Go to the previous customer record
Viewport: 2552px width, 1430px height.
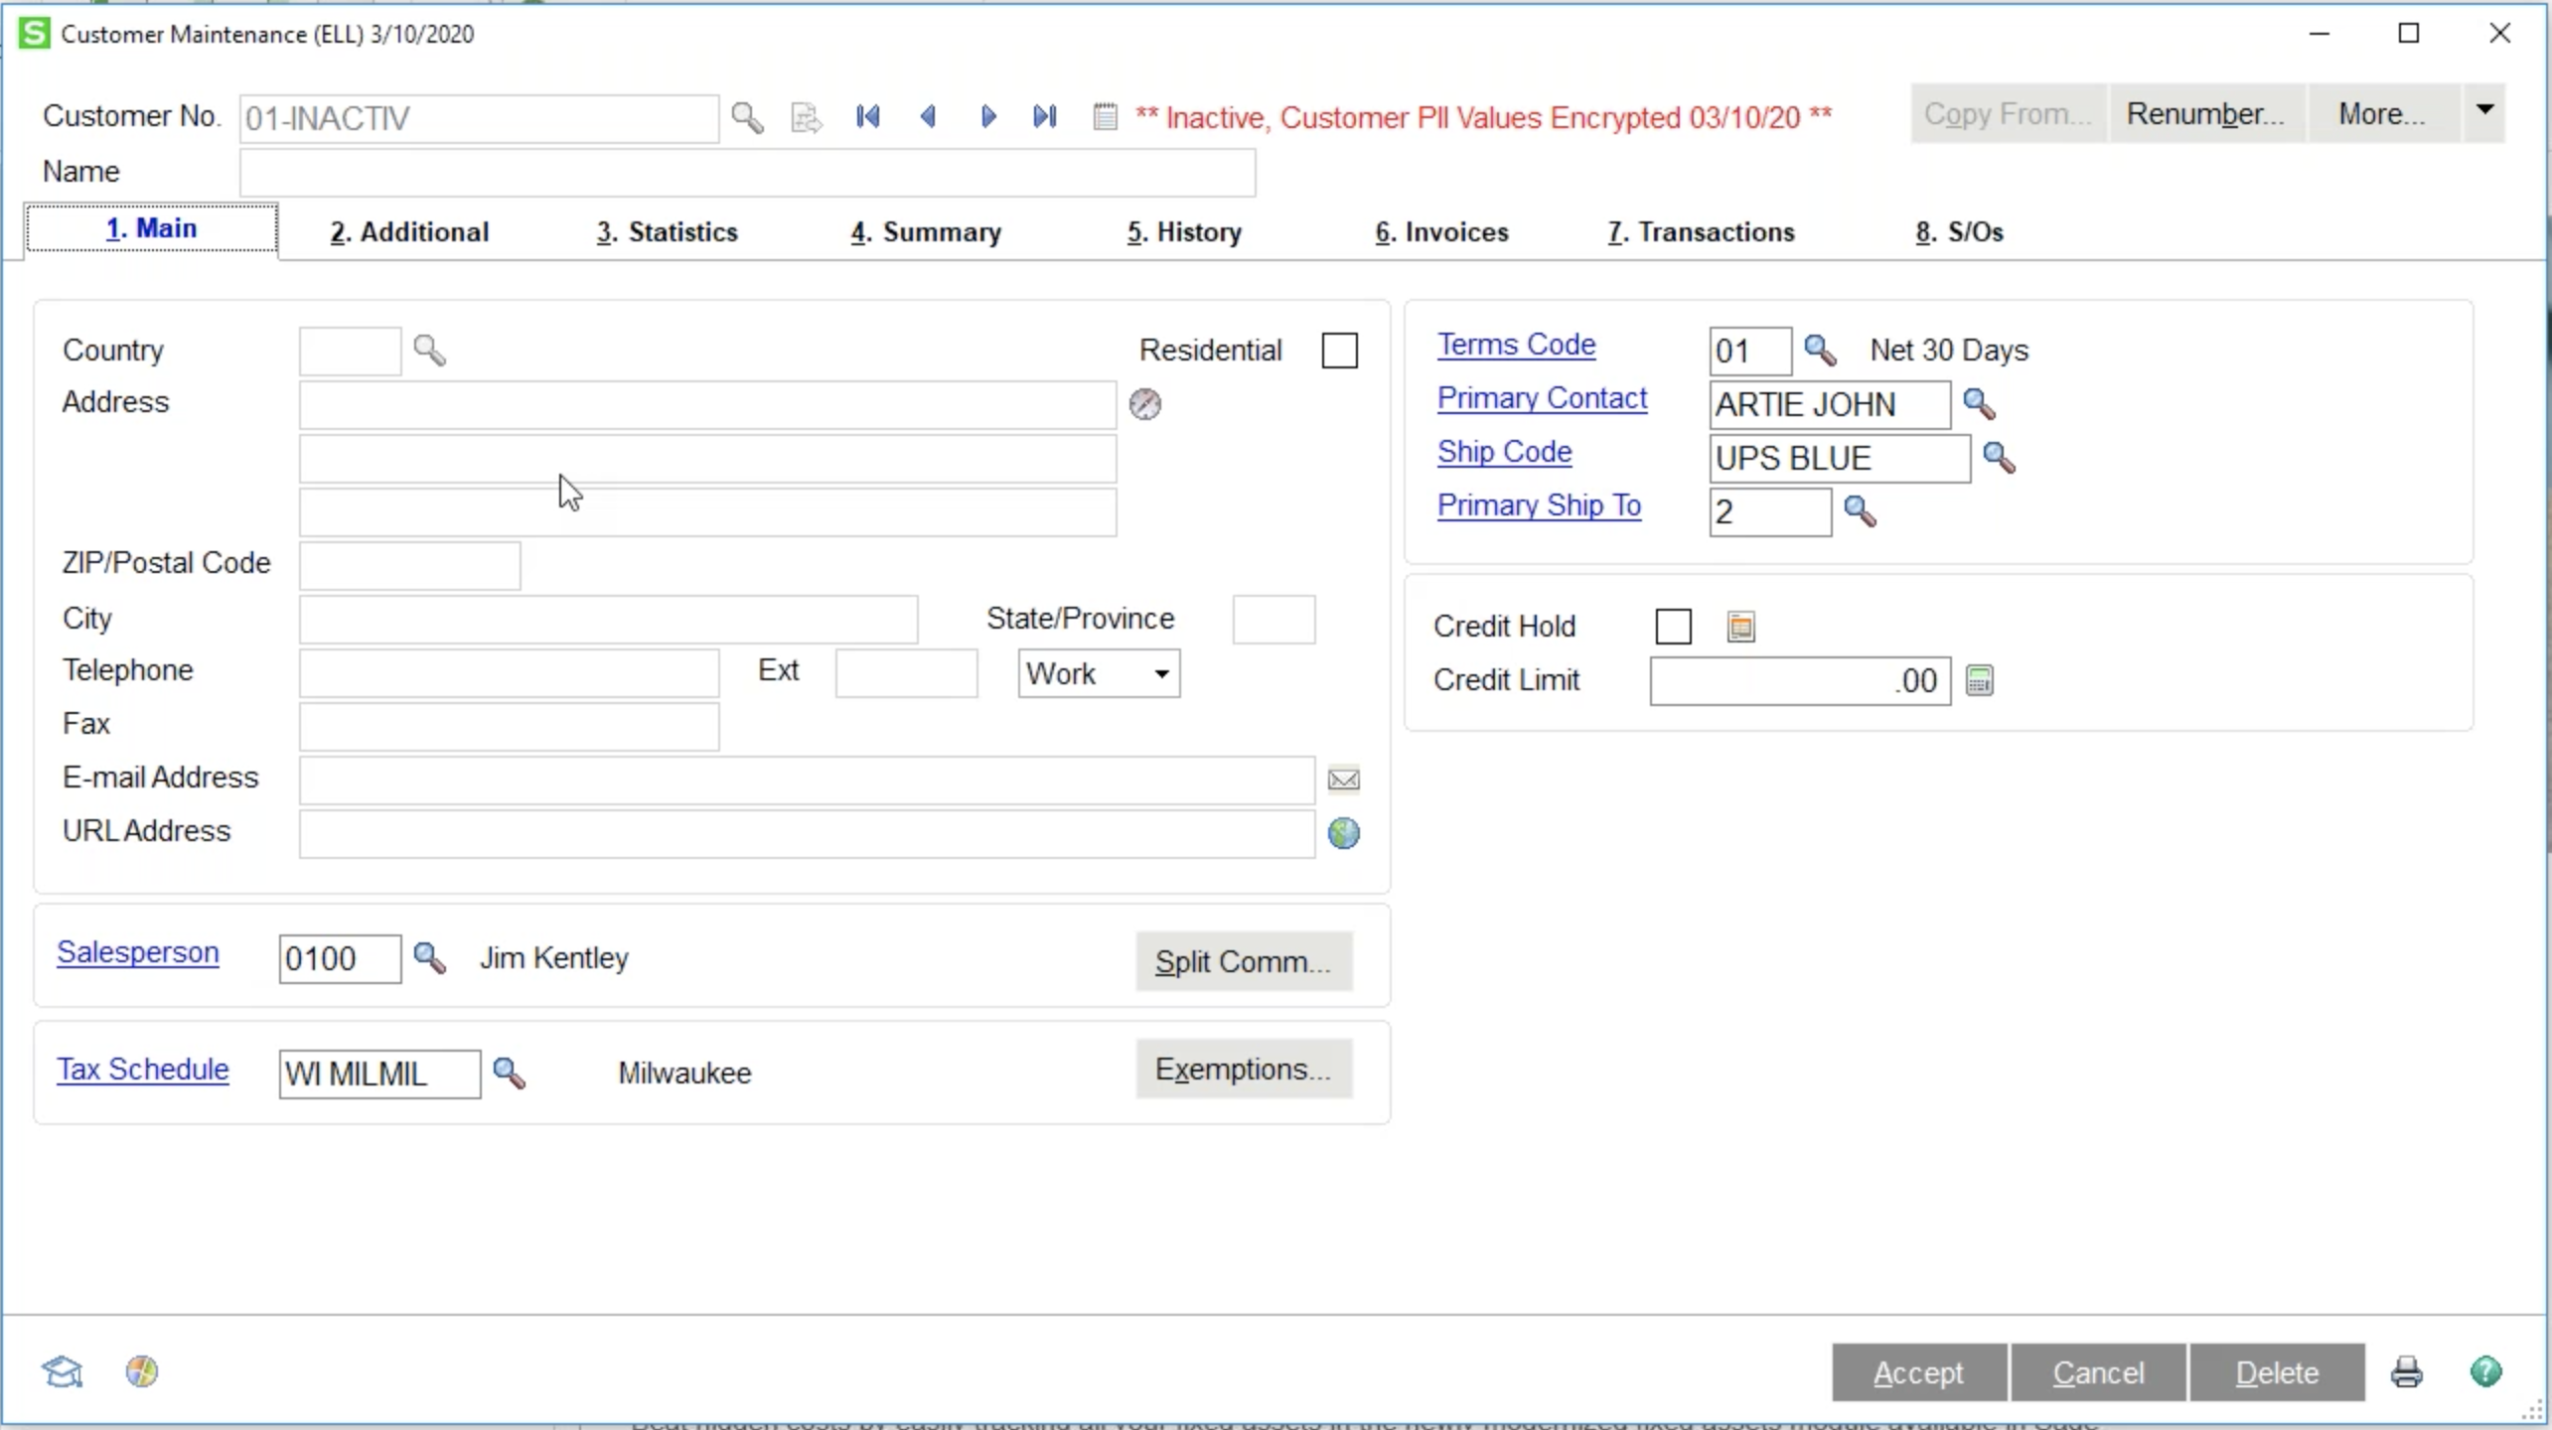[928, 117]
